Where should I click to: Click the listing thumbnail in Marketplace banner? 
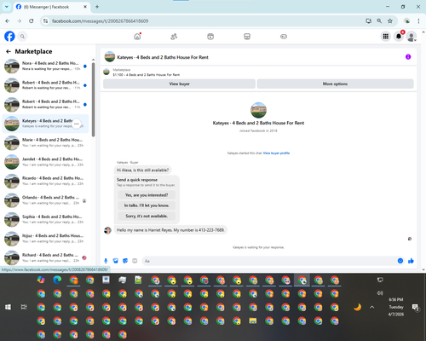pos(106,72)
